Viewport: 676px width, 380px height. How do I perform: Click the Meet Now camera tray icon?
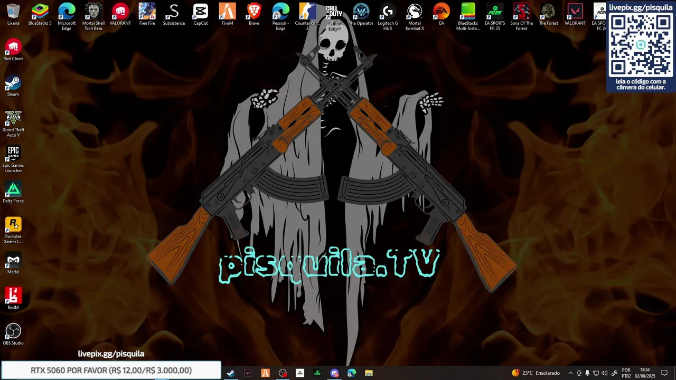[x=579, y=373]
